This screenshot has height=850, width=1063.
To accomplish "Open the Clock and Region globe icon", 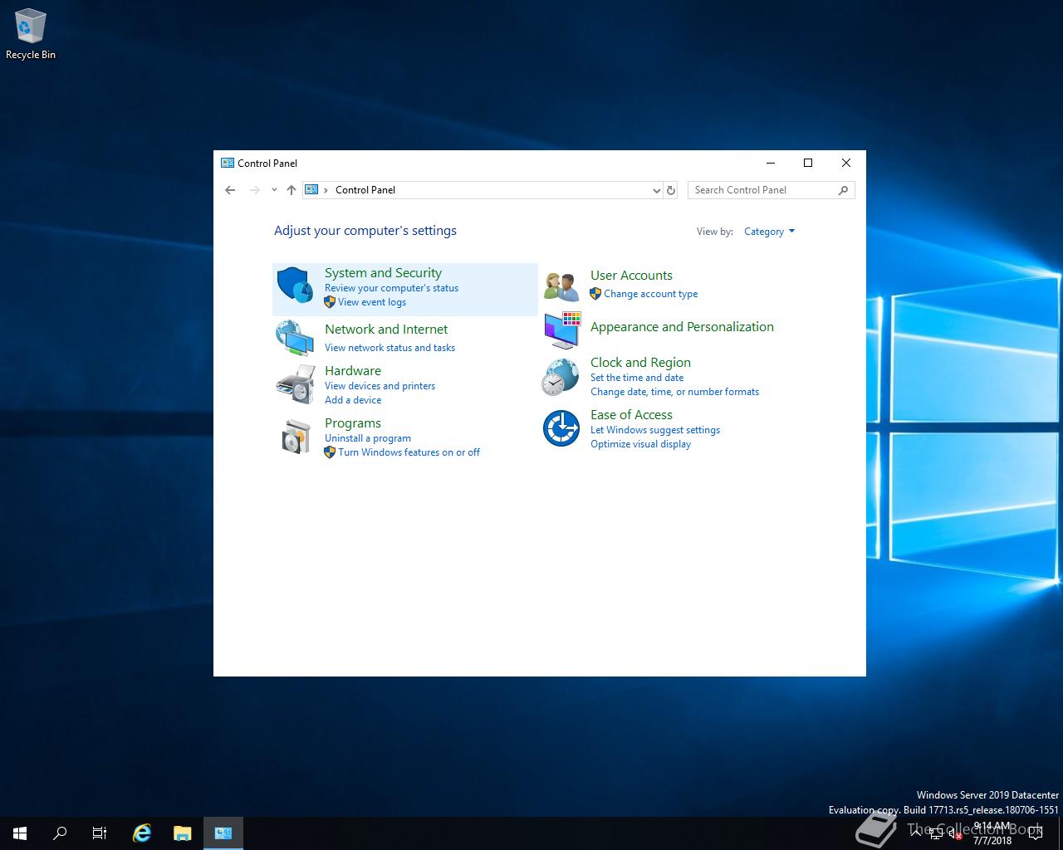I will 561,377.
